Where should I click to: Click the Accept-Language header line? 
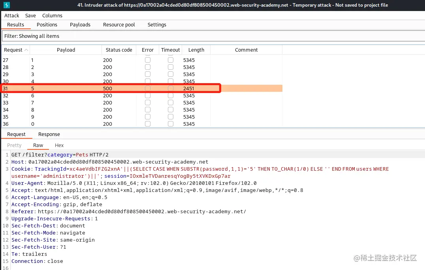point(59,197)
